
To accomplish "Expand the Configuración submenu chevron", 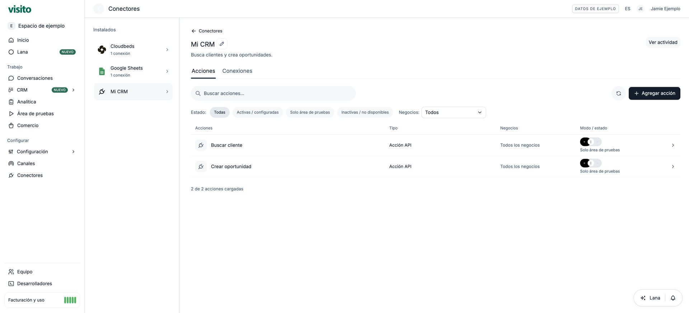I will tap(74, 152).
